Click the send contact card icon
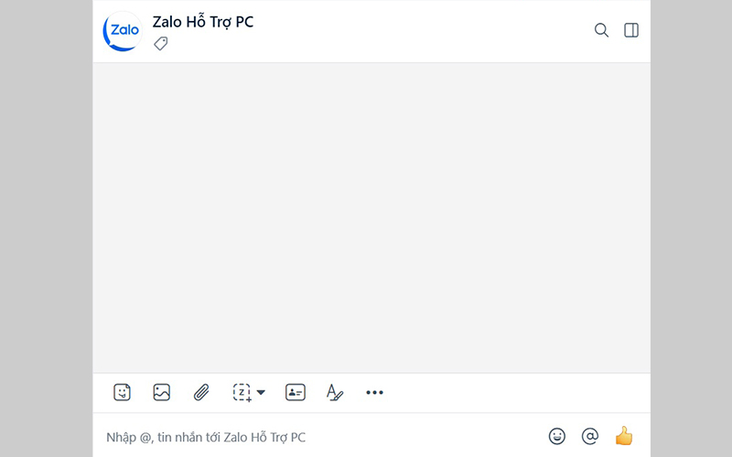The height and width of the screenshot is (457, 732). [295, 392]
